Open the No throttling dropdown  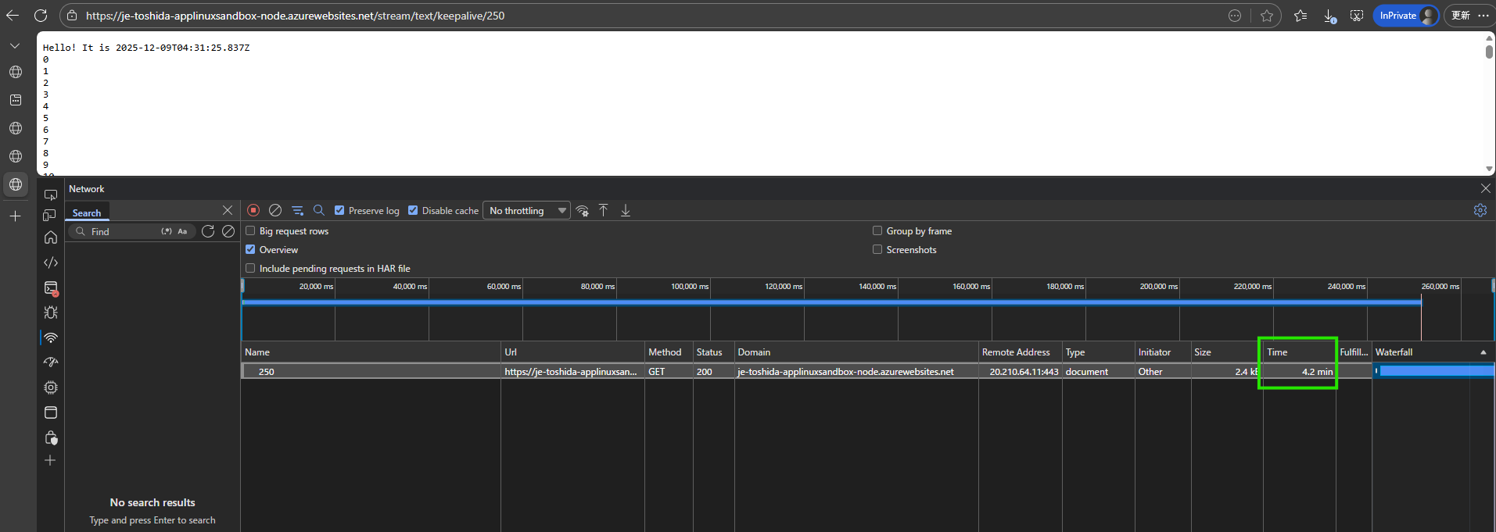click(526, 211)
